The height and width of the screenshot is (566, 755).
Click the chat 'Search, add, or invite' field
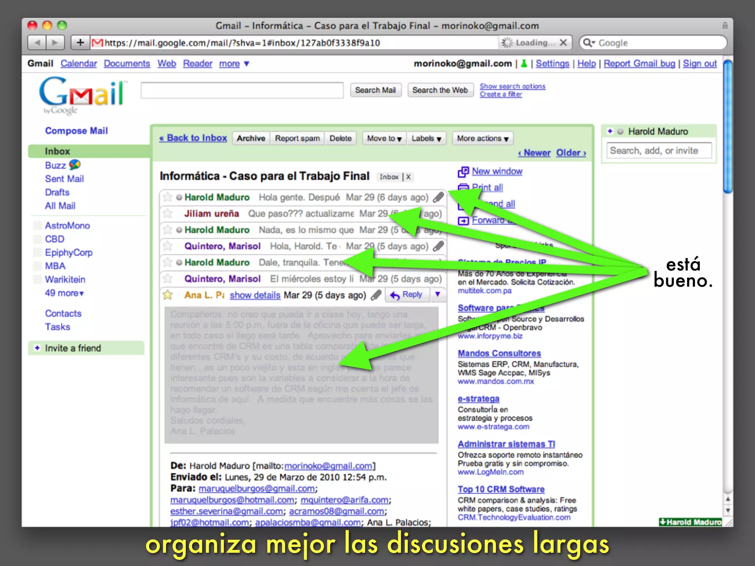click(659, 150)
